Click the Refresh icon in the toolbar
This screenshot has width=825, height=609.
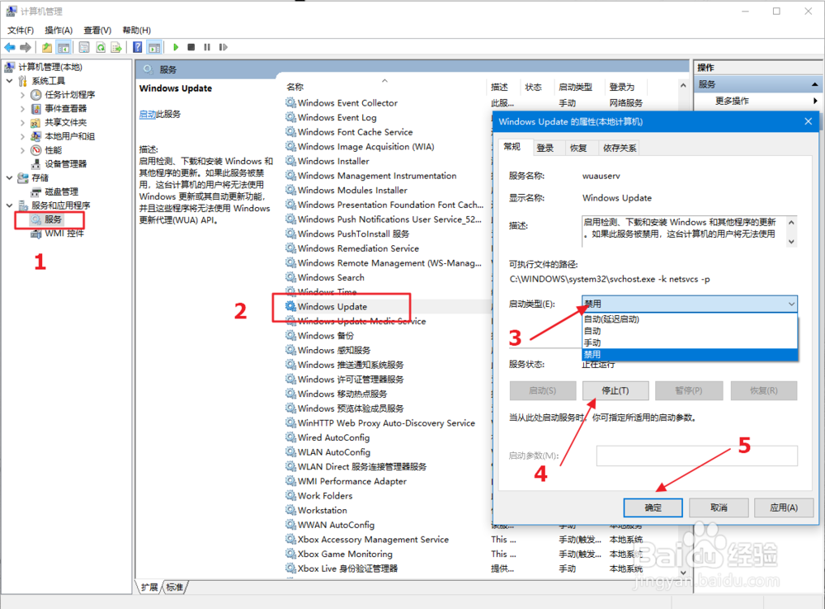[101, 47]
